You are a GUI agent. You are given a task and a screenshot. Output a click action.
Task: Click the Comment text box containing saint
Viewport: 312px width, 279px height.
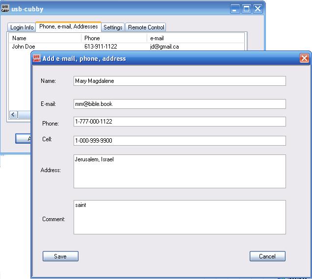coord(180,217)
